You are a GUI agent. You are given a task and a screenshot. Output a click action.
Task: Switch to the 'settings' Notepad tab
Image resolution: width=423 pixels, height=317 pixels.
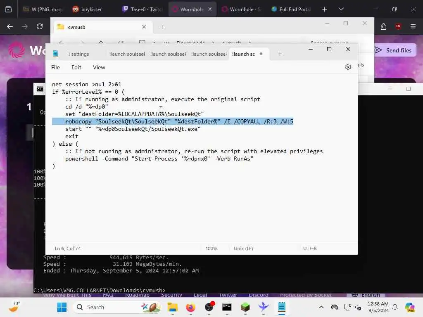pyautogui.click(x=78, y=54)
